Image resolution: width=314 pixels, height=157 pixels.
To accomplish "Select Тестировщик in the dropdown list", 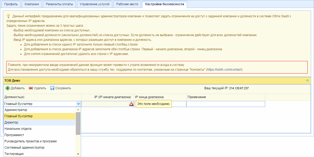I will [40, 154].
